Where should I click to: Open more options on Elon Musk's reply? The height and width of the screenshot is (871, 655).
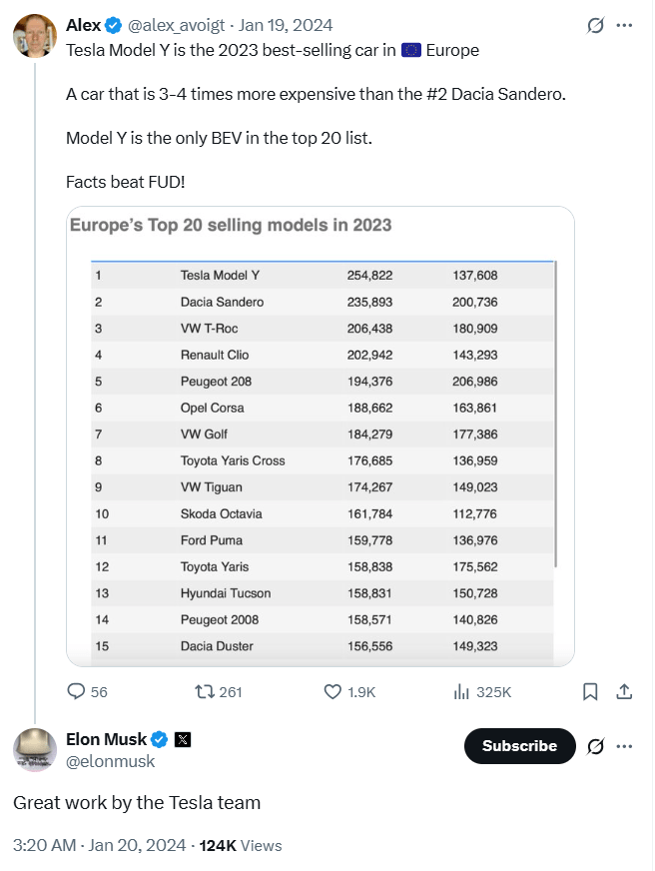[625, 746]
